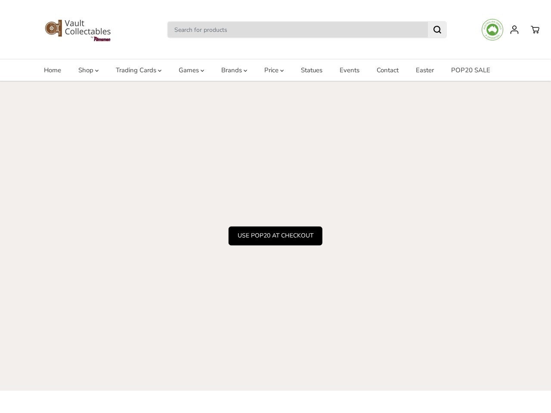This screenshot has height=413, width=551.
Task: Click inside the product search field
Action: coord(298,30)
